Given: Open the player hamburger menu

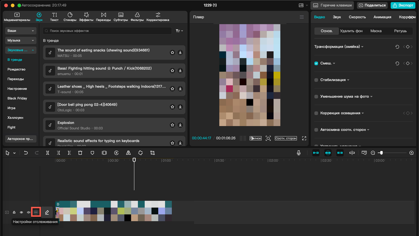Looking at the screenshot, I should coord(302,17).
